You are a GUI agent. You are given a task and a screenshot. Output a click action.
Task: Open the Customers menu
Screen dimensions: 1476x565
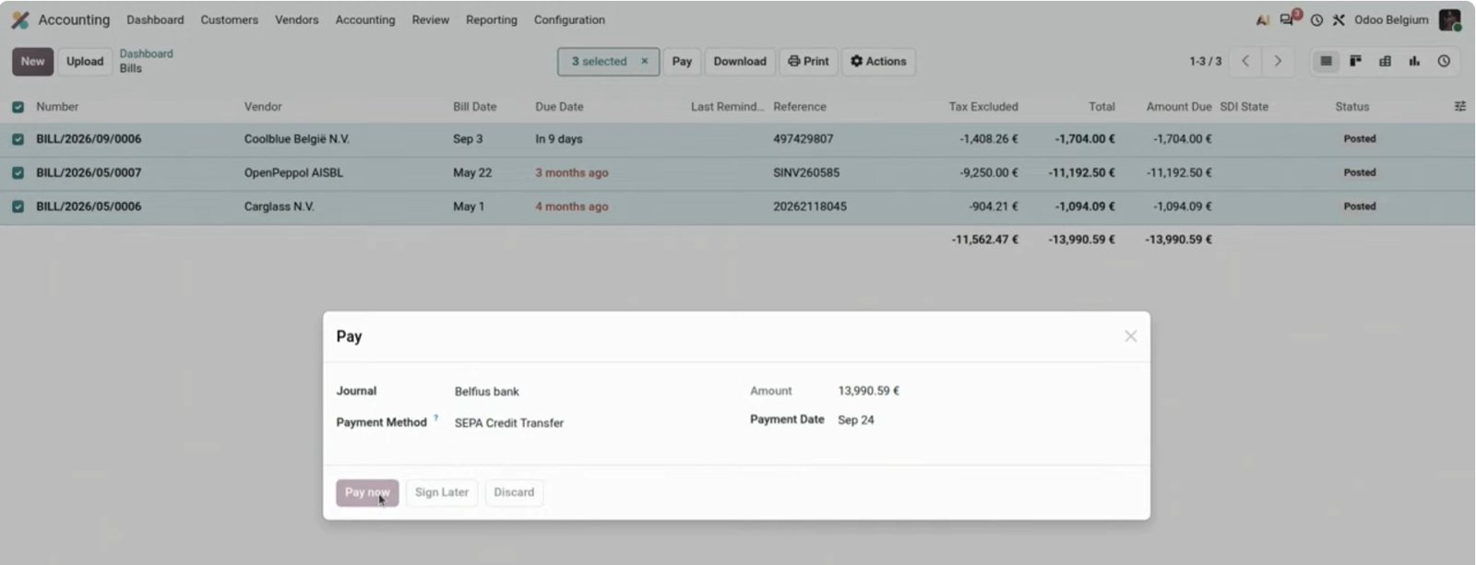tap(229, 19)
